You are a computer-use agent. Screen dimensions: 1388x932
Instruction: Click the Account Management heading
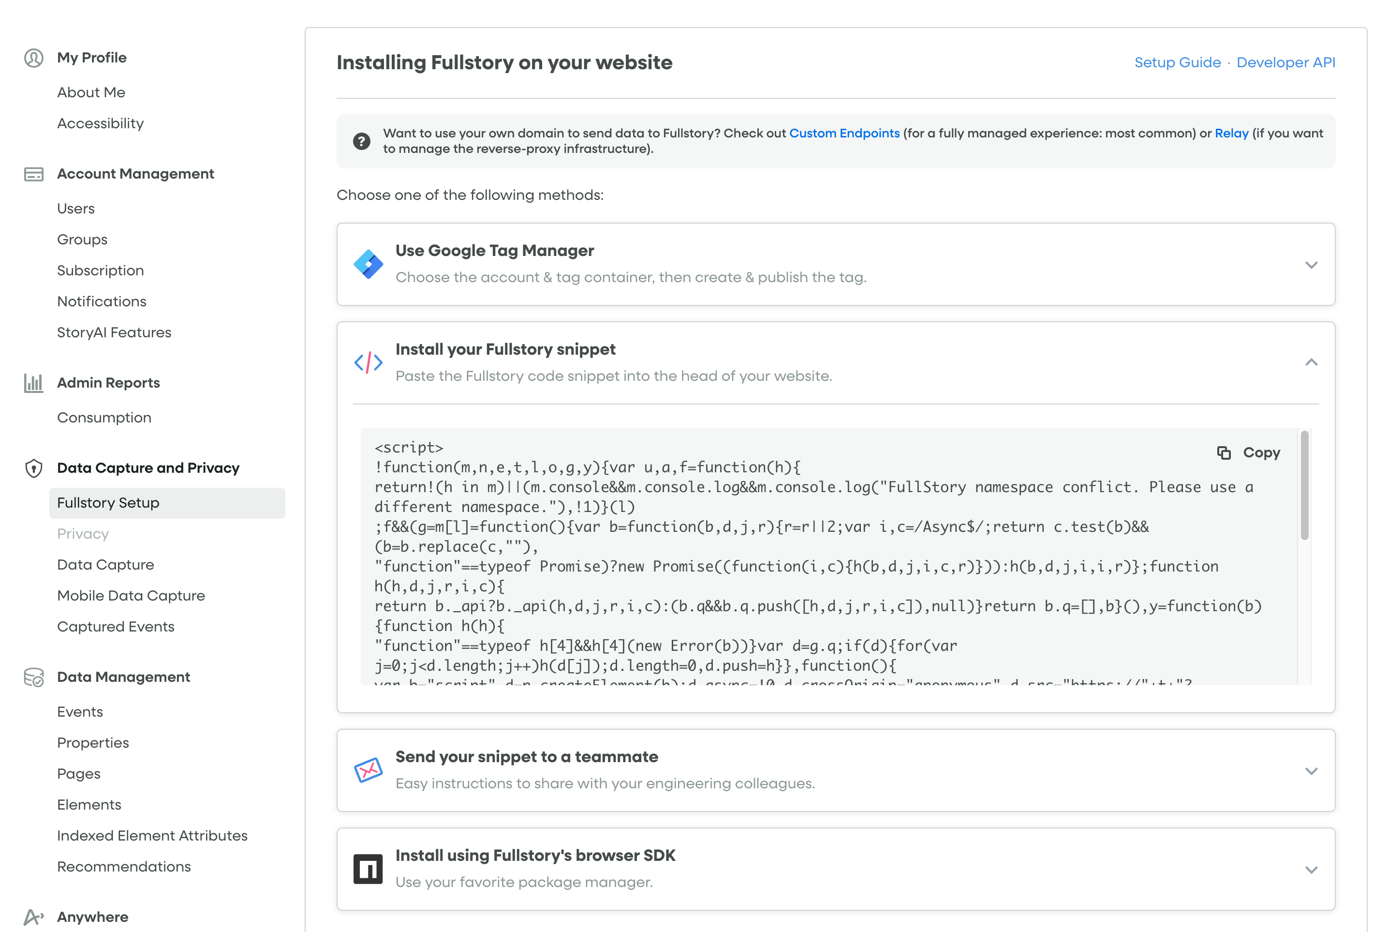click(135, 174)
